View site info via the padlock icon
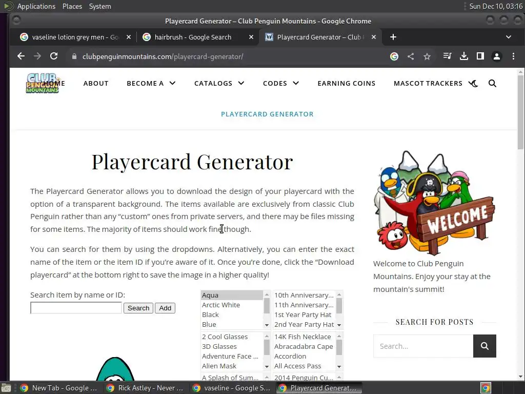This screenshot has width=525, height=394. [x=74, y=56]
